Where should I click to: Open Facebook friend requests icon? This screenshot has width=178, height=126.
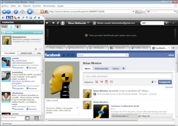tap(64, 55)
